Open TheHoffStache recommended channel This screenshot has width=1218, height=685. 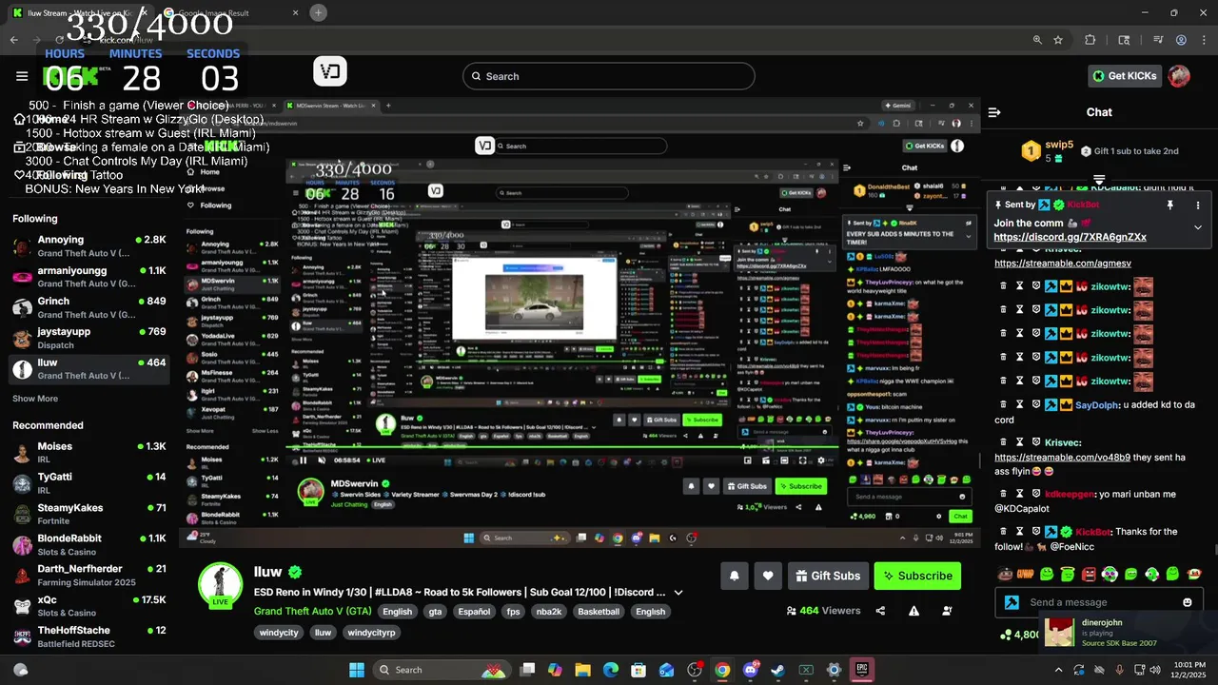point(89,636)
